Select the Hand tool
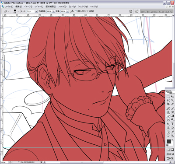This screenshot has width=175, height=164. 168,136
